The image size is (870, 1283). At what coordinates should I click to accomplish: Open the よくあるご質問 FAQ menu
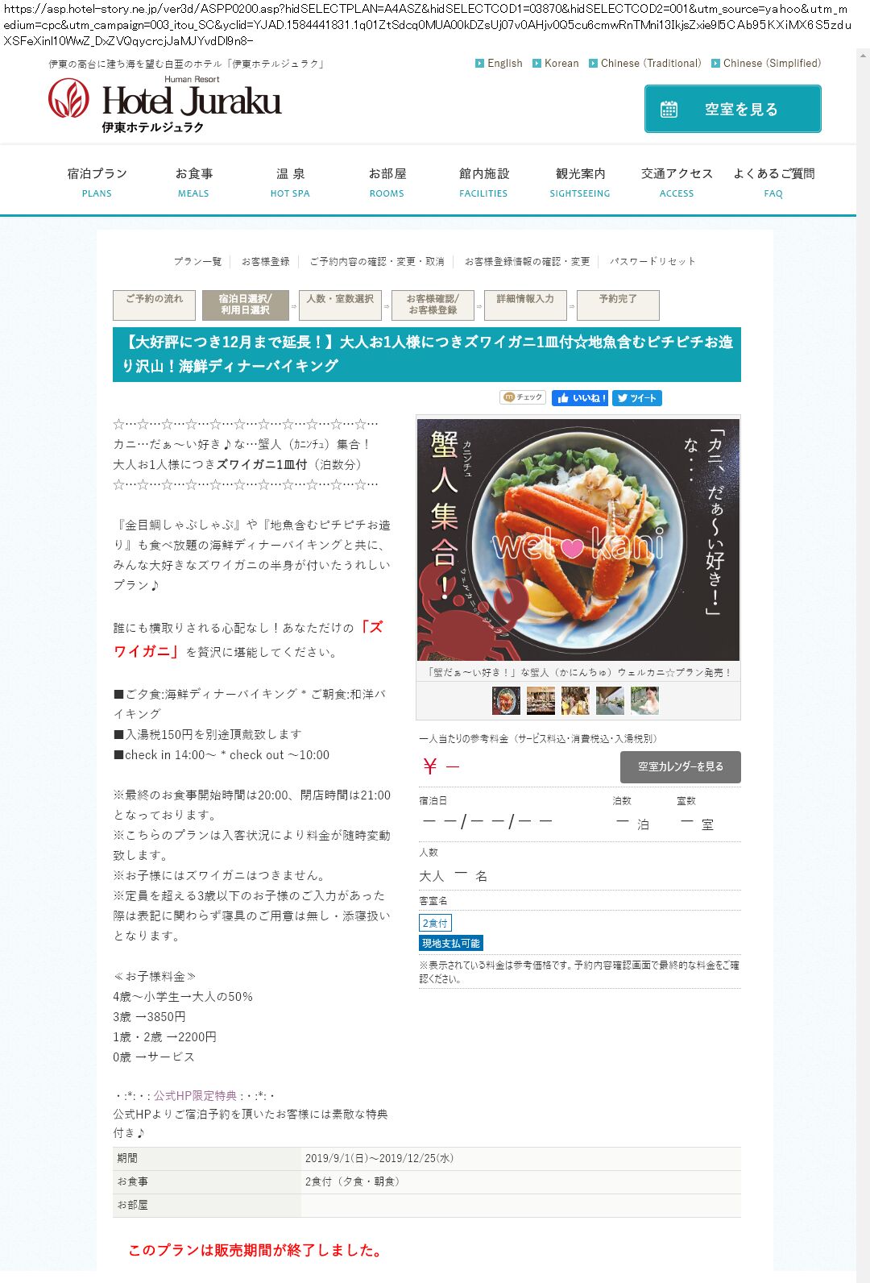click(x=773, y=181)
